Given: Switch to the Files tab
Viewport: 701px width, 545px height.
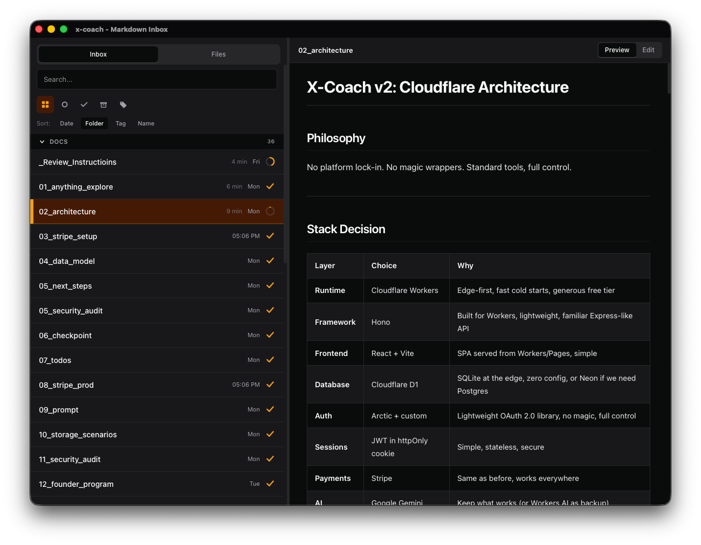Looking at the screenshot, I should tap(218, 54).
